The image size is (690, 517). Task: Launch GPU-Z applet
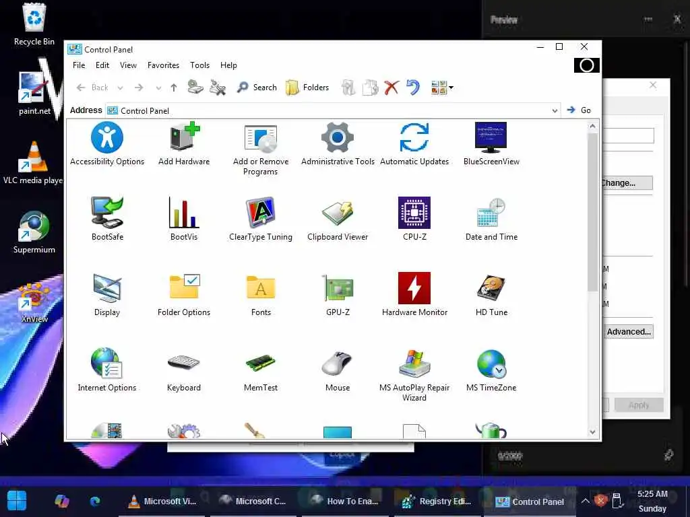tap(338, 295)
